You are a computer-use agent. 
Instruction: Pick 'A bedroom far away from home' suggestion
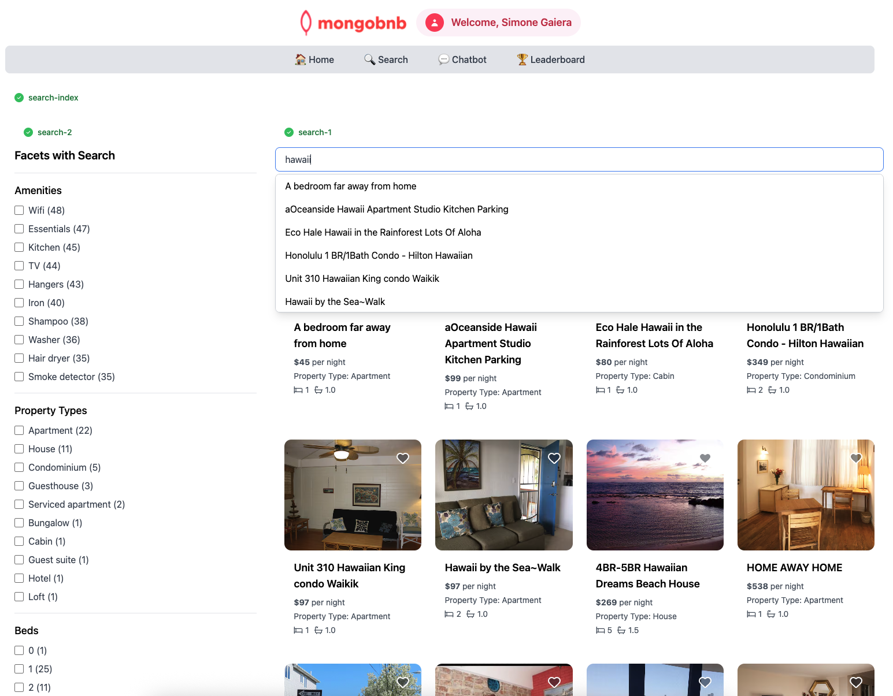(350, 186)
